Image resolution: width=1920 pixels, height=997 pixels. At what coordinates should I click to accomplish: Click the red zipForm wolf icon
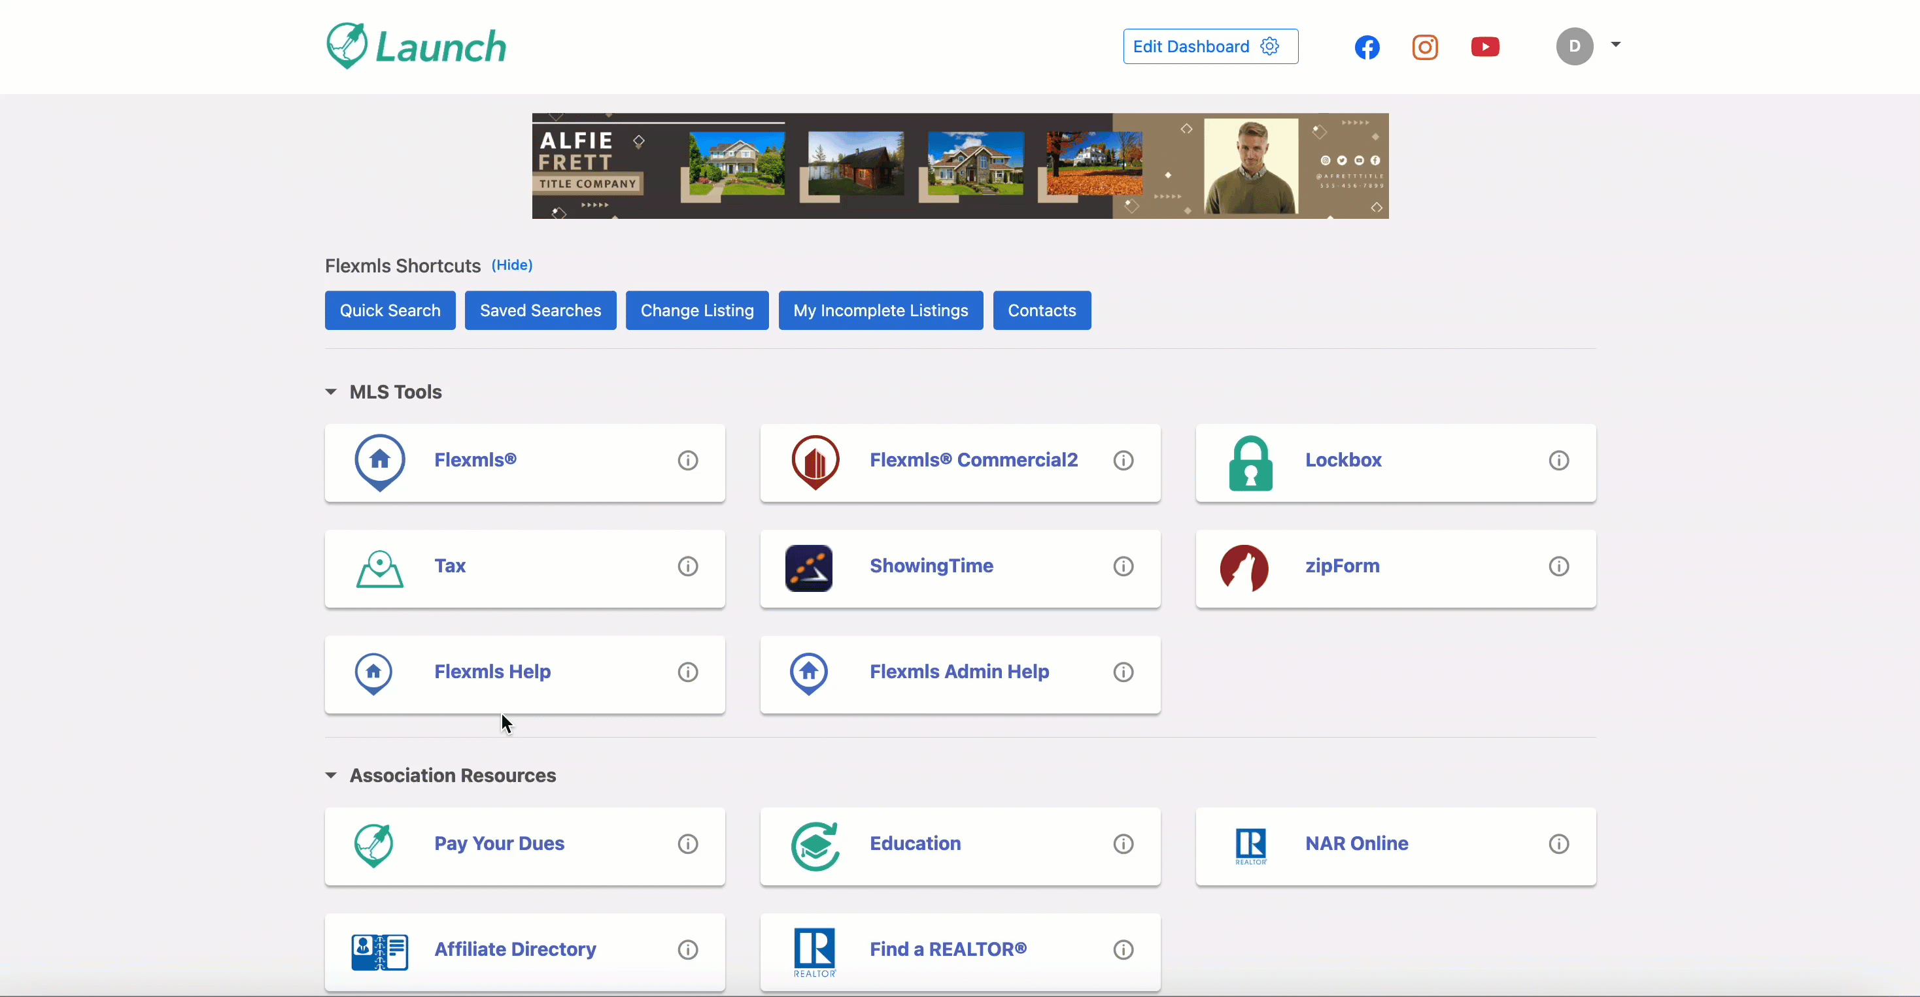(1244, 568)
